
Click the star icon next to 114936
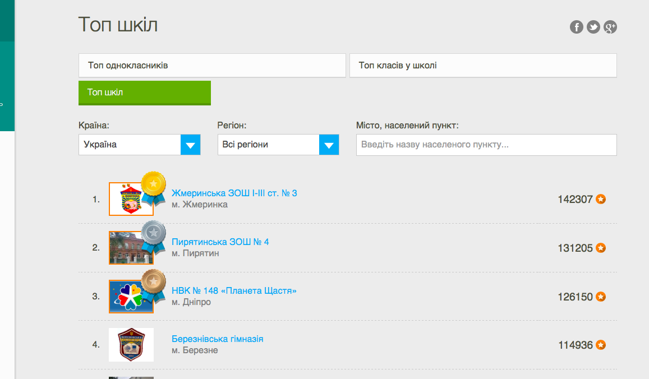[601, 345]
